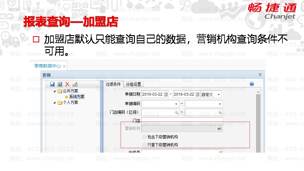Click the 营销机构 input field
The height and width of the screenshot is (171, 304).
179,128
